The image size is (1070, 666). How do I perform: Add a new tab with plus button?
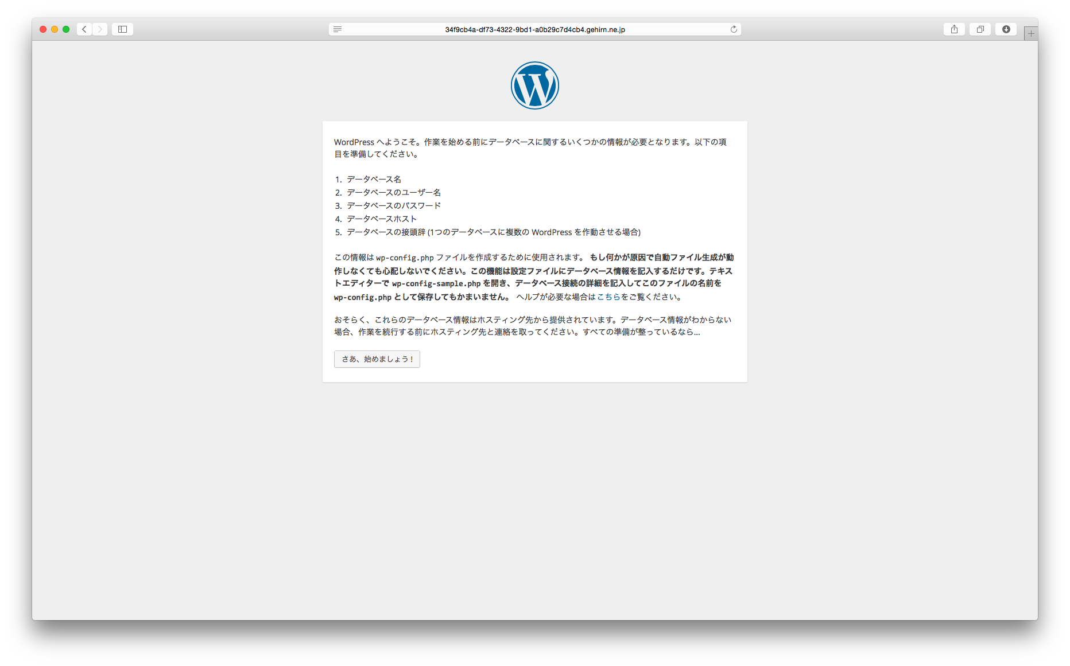tap(1031, 33)
